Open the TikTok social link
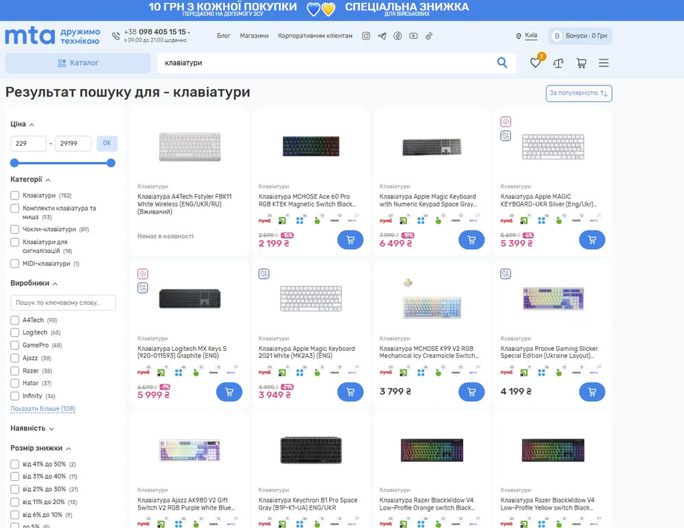The image size is (684, 528). (429, 36)
